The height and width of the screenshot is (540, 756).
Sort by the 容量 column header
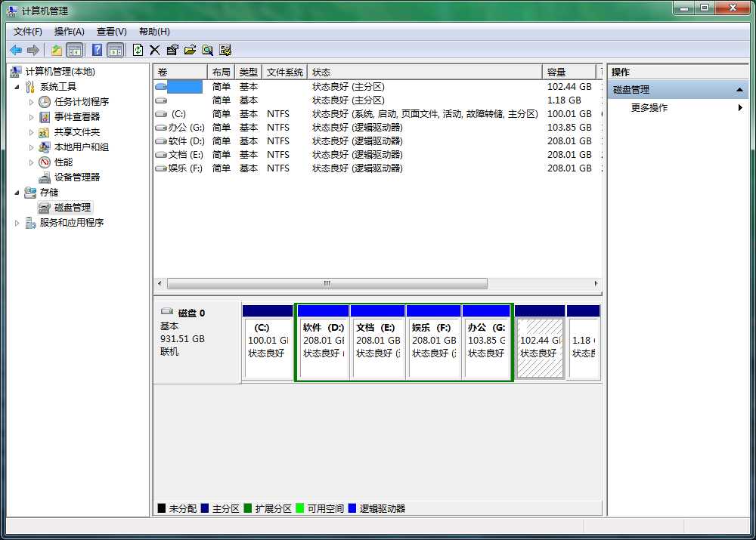click(569, 73)
